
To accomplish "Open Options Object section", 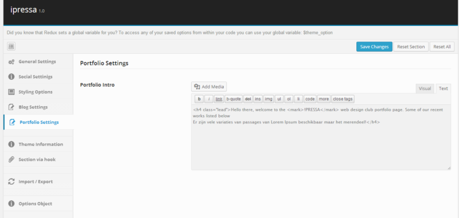I will [38, 204].
